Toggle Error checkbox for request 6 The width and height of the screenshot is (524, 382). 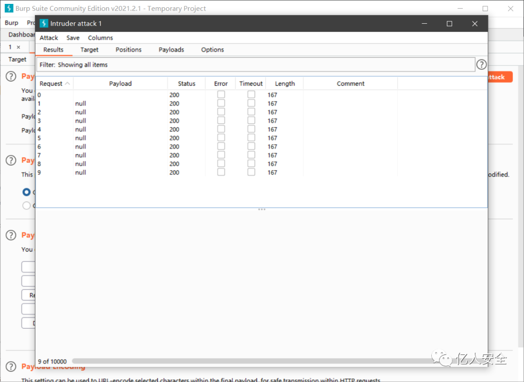pyautogui.click(x=221, y=146)
